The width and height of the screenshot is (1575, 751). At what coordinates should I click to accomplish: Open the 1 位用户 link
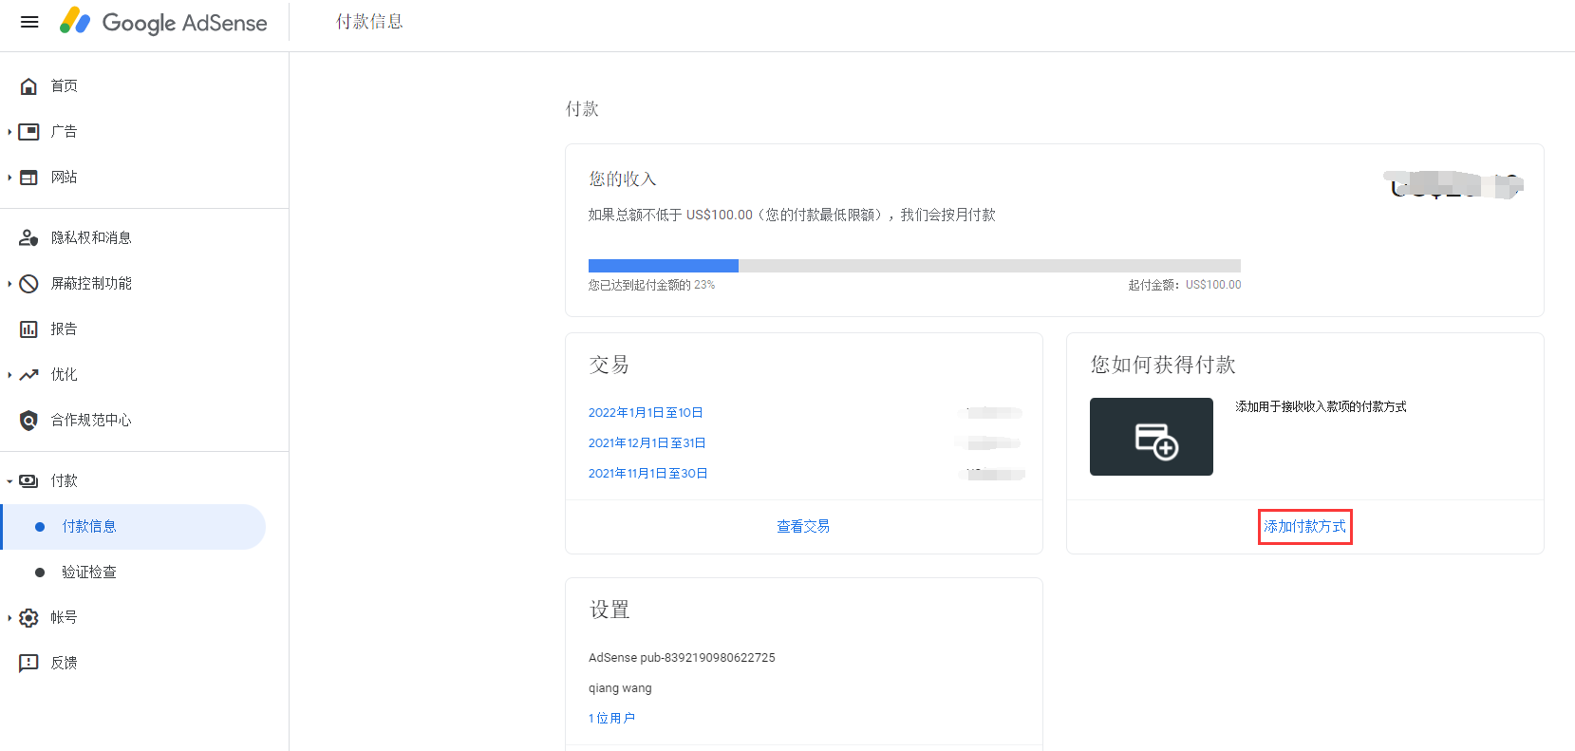[611, 719]
